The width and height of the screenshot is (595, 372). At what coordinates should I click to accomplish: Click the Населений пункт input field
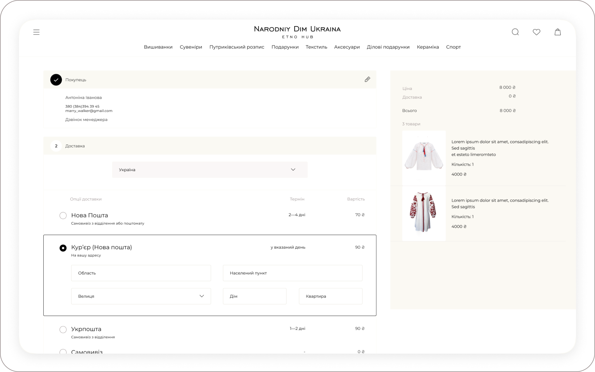point(292,273)
